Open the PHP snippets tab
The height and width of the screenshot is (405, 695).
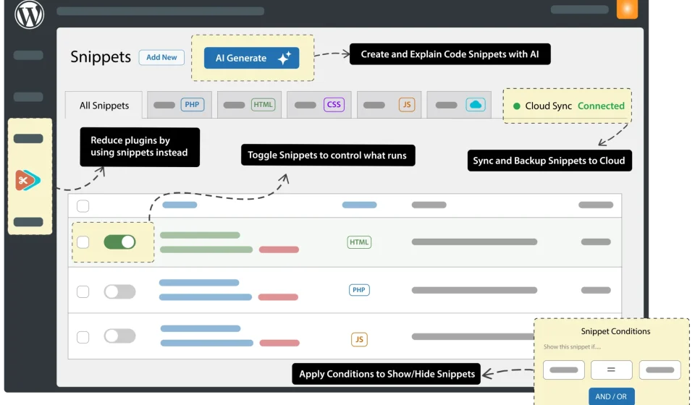click(180, 105)
